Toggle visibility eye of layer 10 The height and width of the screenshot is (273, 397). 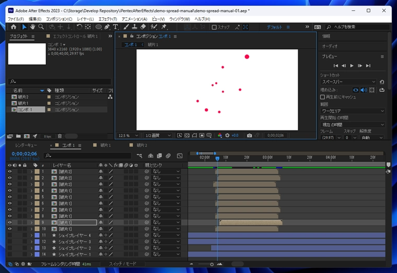coord(9,229)
